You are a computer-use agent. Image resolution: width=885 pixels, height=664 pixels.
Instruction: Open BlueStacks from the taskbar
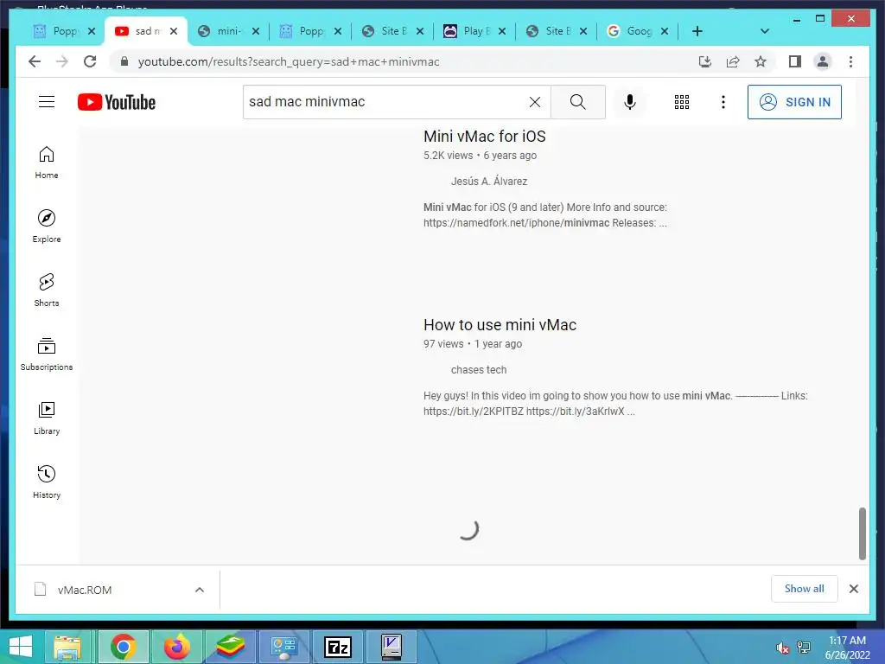click(x=230, y=647)
